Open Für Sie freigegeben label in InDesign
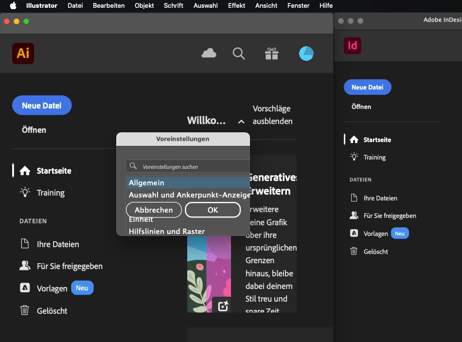This screenshot has height=342, width=462. (390, 216)
